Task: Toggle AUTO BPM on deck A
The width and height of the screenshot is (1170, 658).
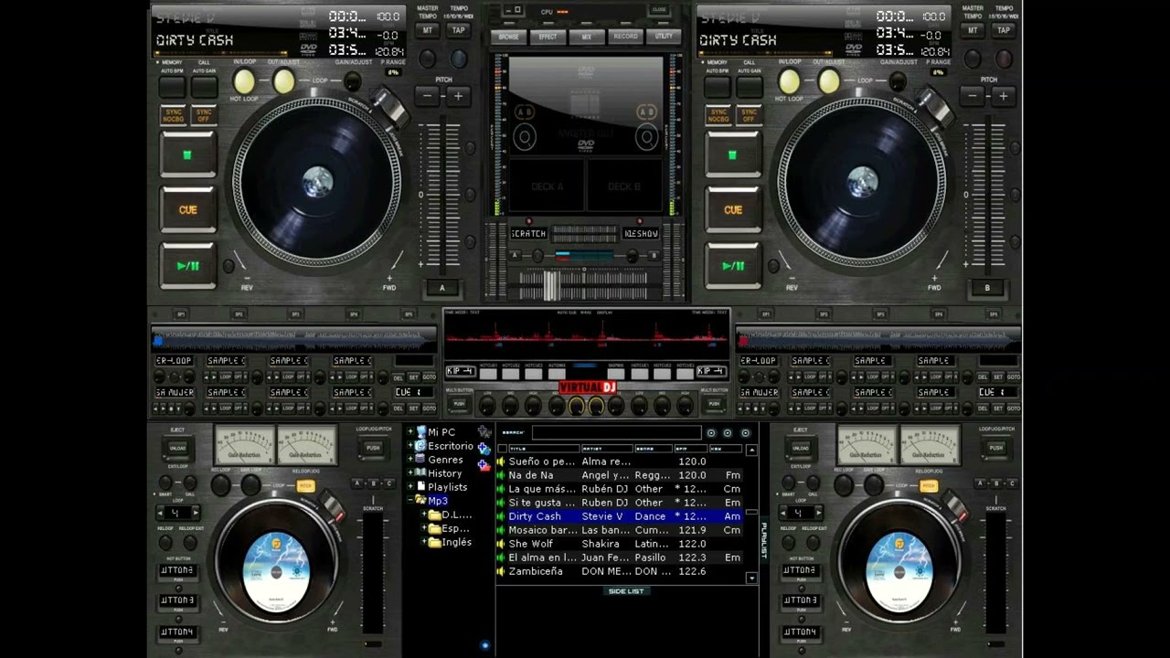Action: point(172,87)
